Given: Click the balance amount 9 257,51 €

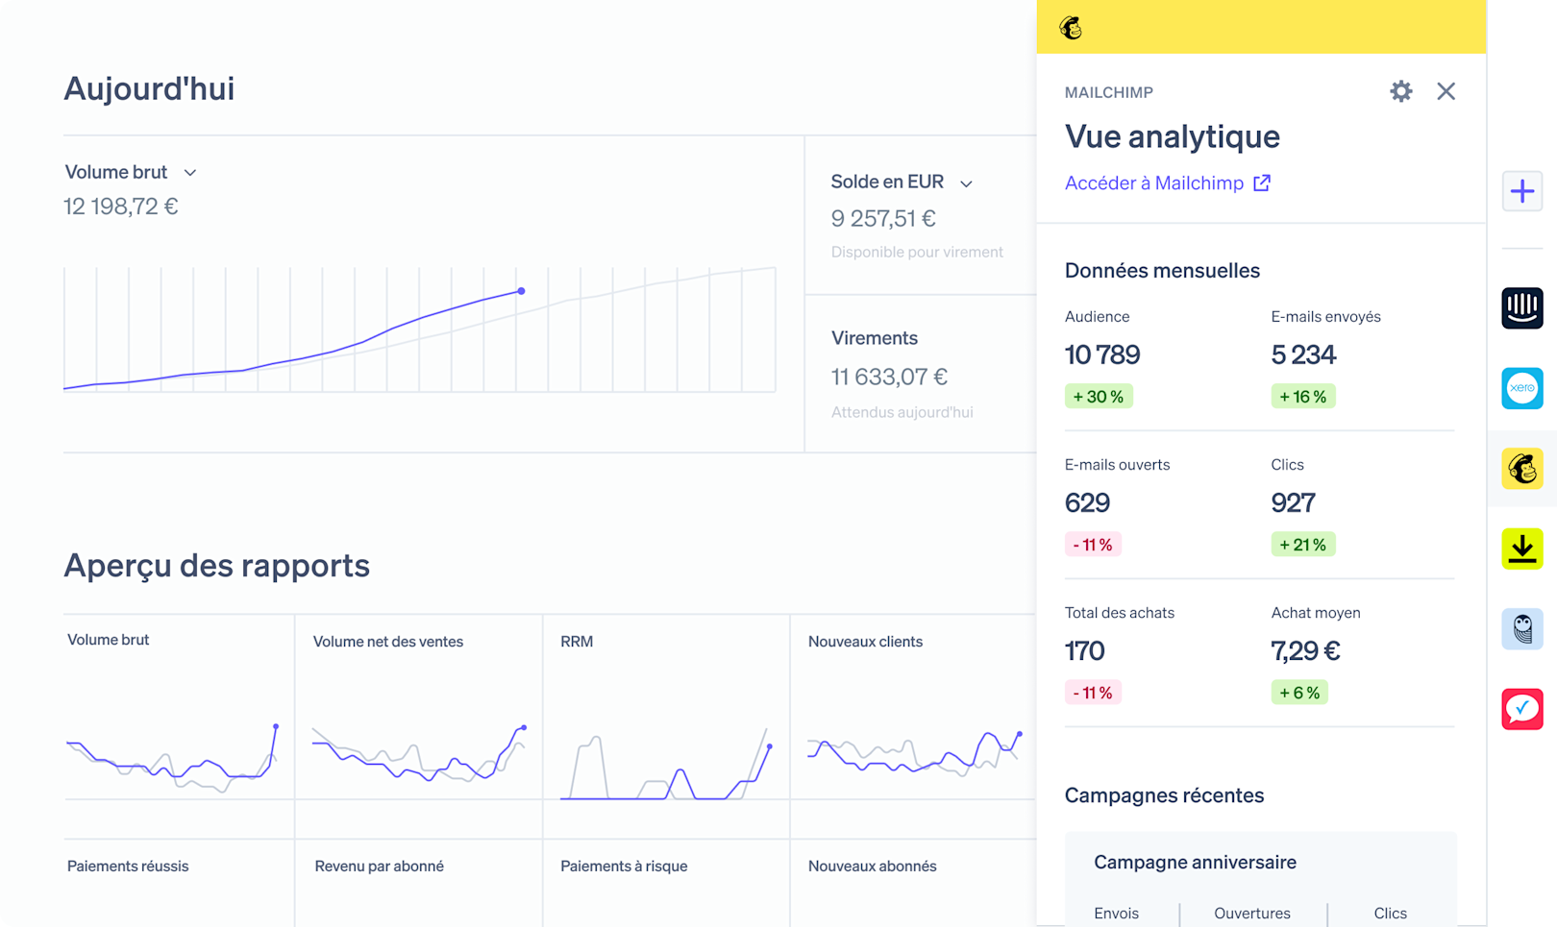Looking at the screenshot, I should [x=883, y=218].
